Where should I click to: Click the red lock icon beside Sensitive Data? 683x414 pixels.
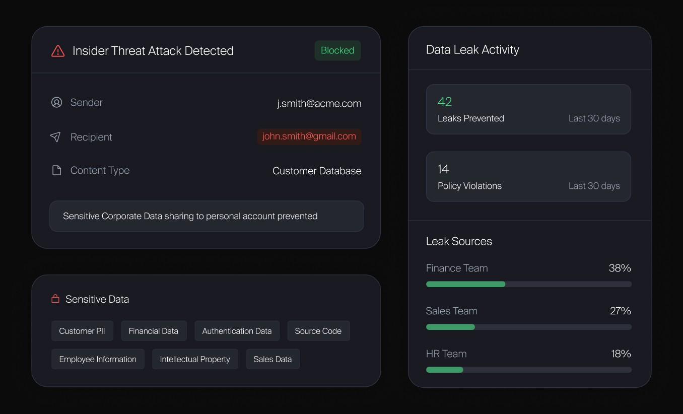(x=55, y=299)
